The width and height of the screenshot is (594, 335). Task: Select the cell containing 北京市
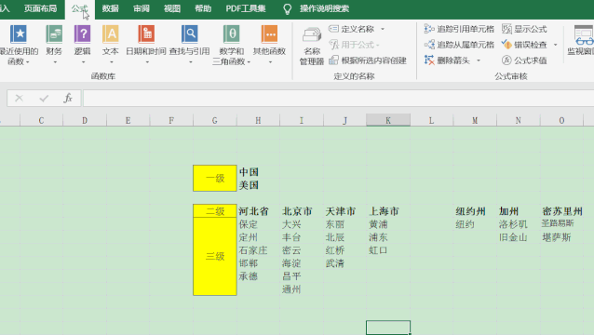pos(302,211)
